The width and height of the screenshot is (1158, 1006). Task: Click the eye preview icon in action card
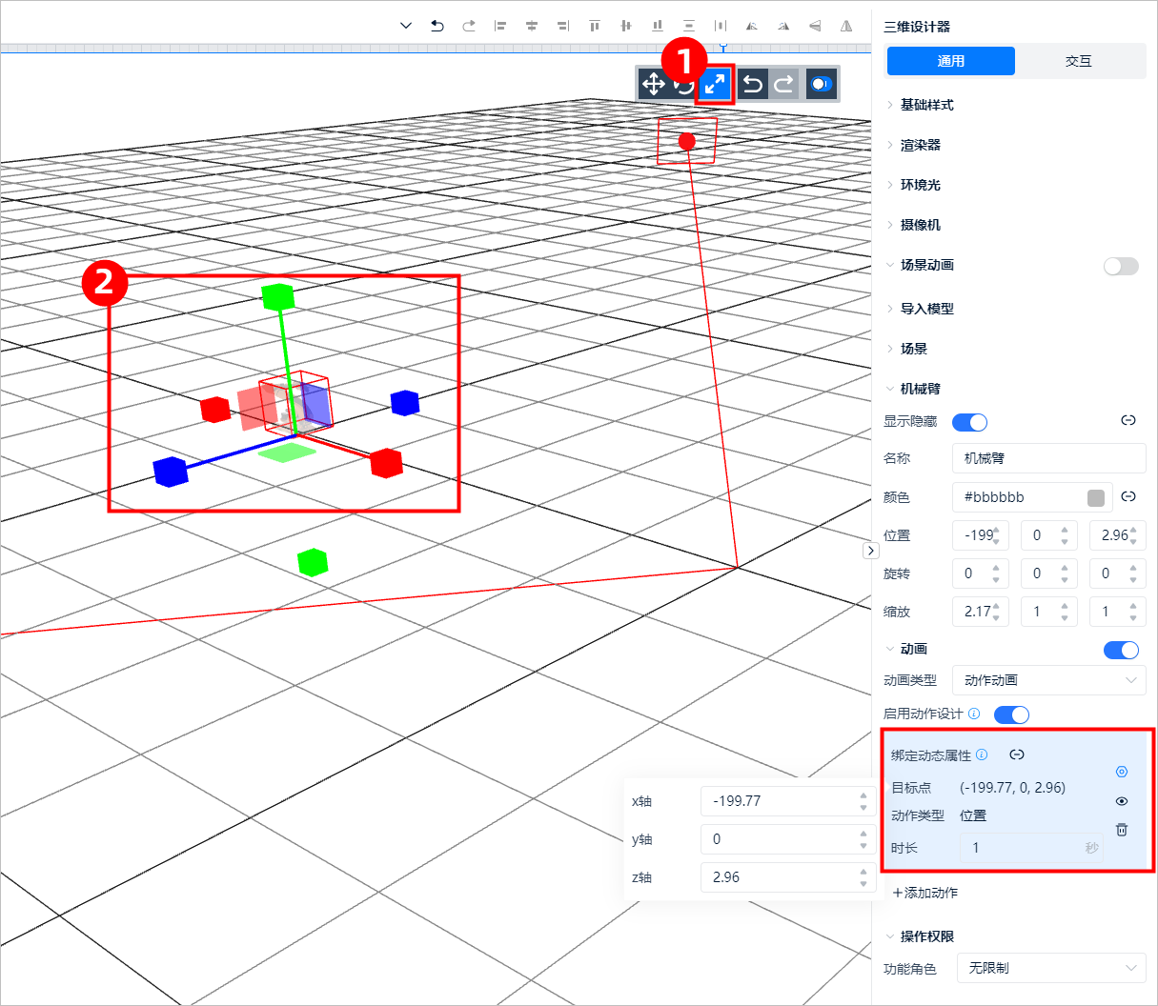1122,801
